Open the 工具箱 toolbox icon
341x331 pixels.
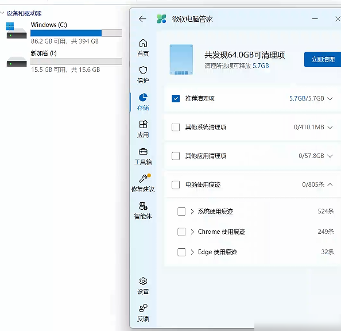143,151
